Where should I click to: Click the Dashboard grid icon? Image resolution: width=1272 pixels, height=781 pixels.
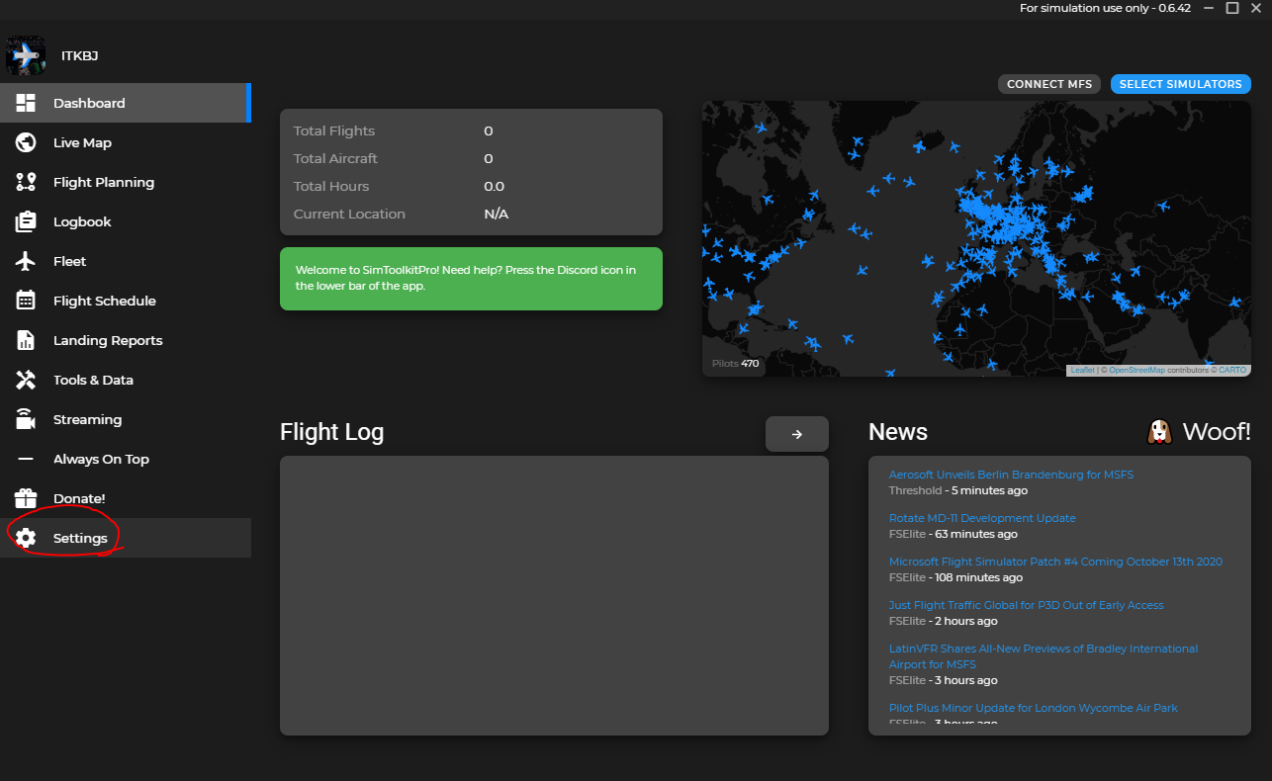pyautogui.click(x=26, y=103)
